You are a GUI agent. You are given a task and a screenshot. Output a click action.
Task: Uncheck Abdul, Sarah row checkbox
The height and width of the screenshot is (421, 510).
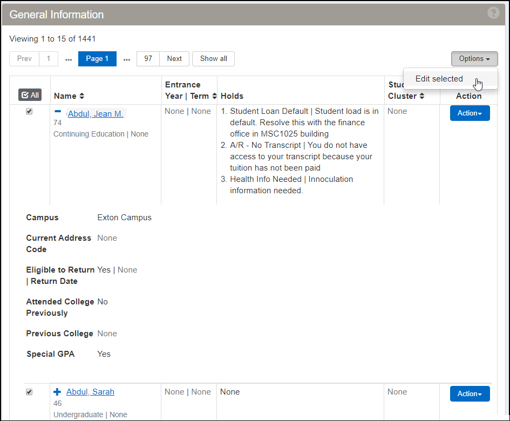pyautogui.click(x=29, y=392)
